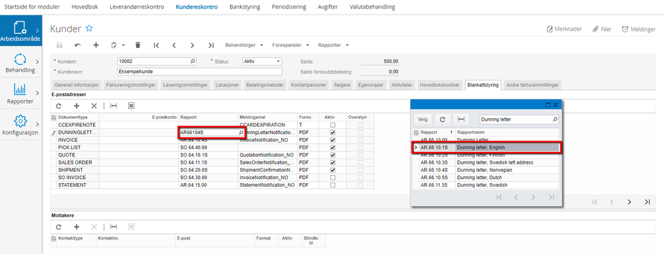The height and width of the screenshot is (254, 664).
Task: Export the E-postadresser grid to Excel
Action: click(x=132, y=105)
